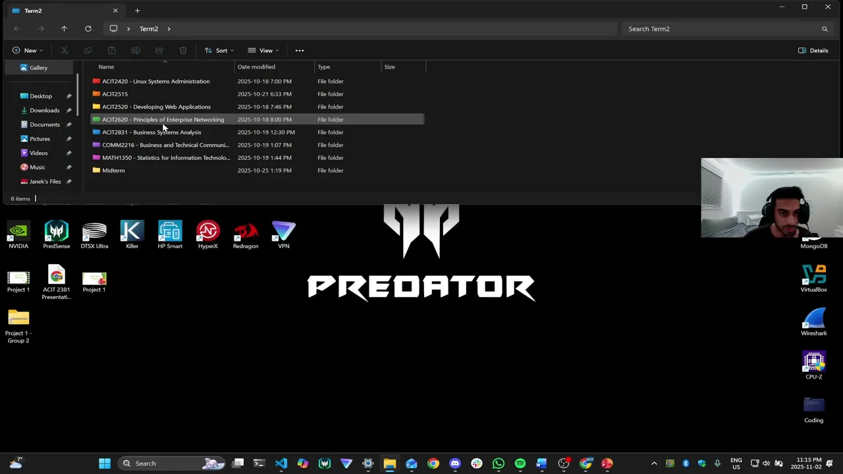
Task: Select the ACIT2515 folder
Action: [257, 94]
